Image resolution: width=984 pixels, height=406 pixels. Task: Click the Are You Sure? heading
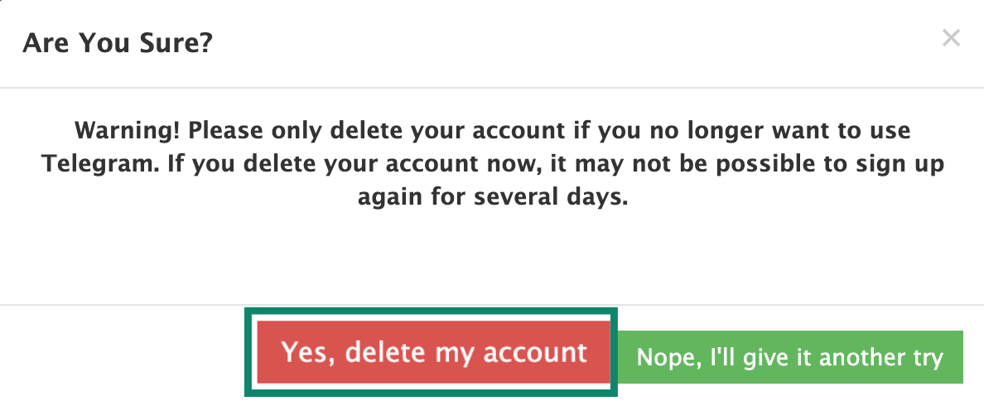point(118,42)
